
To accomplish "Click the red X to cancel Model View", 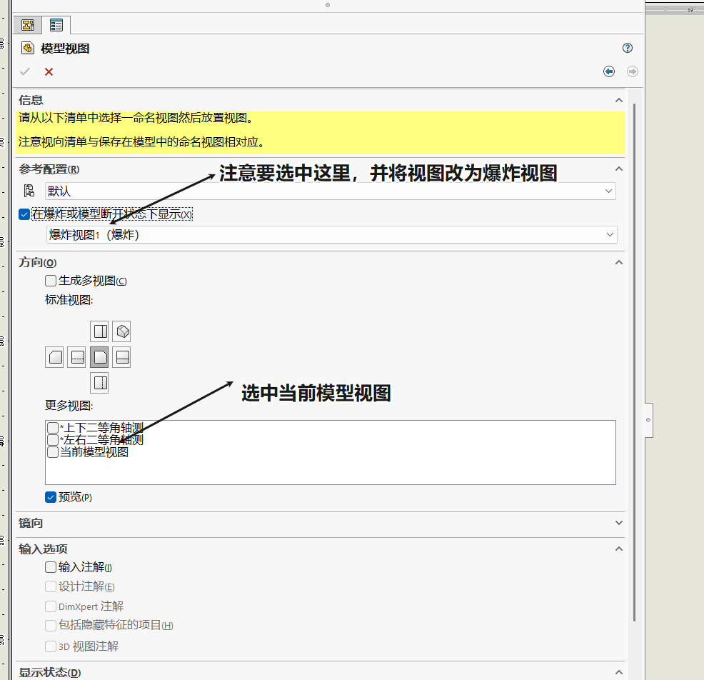I will (49, 71).
